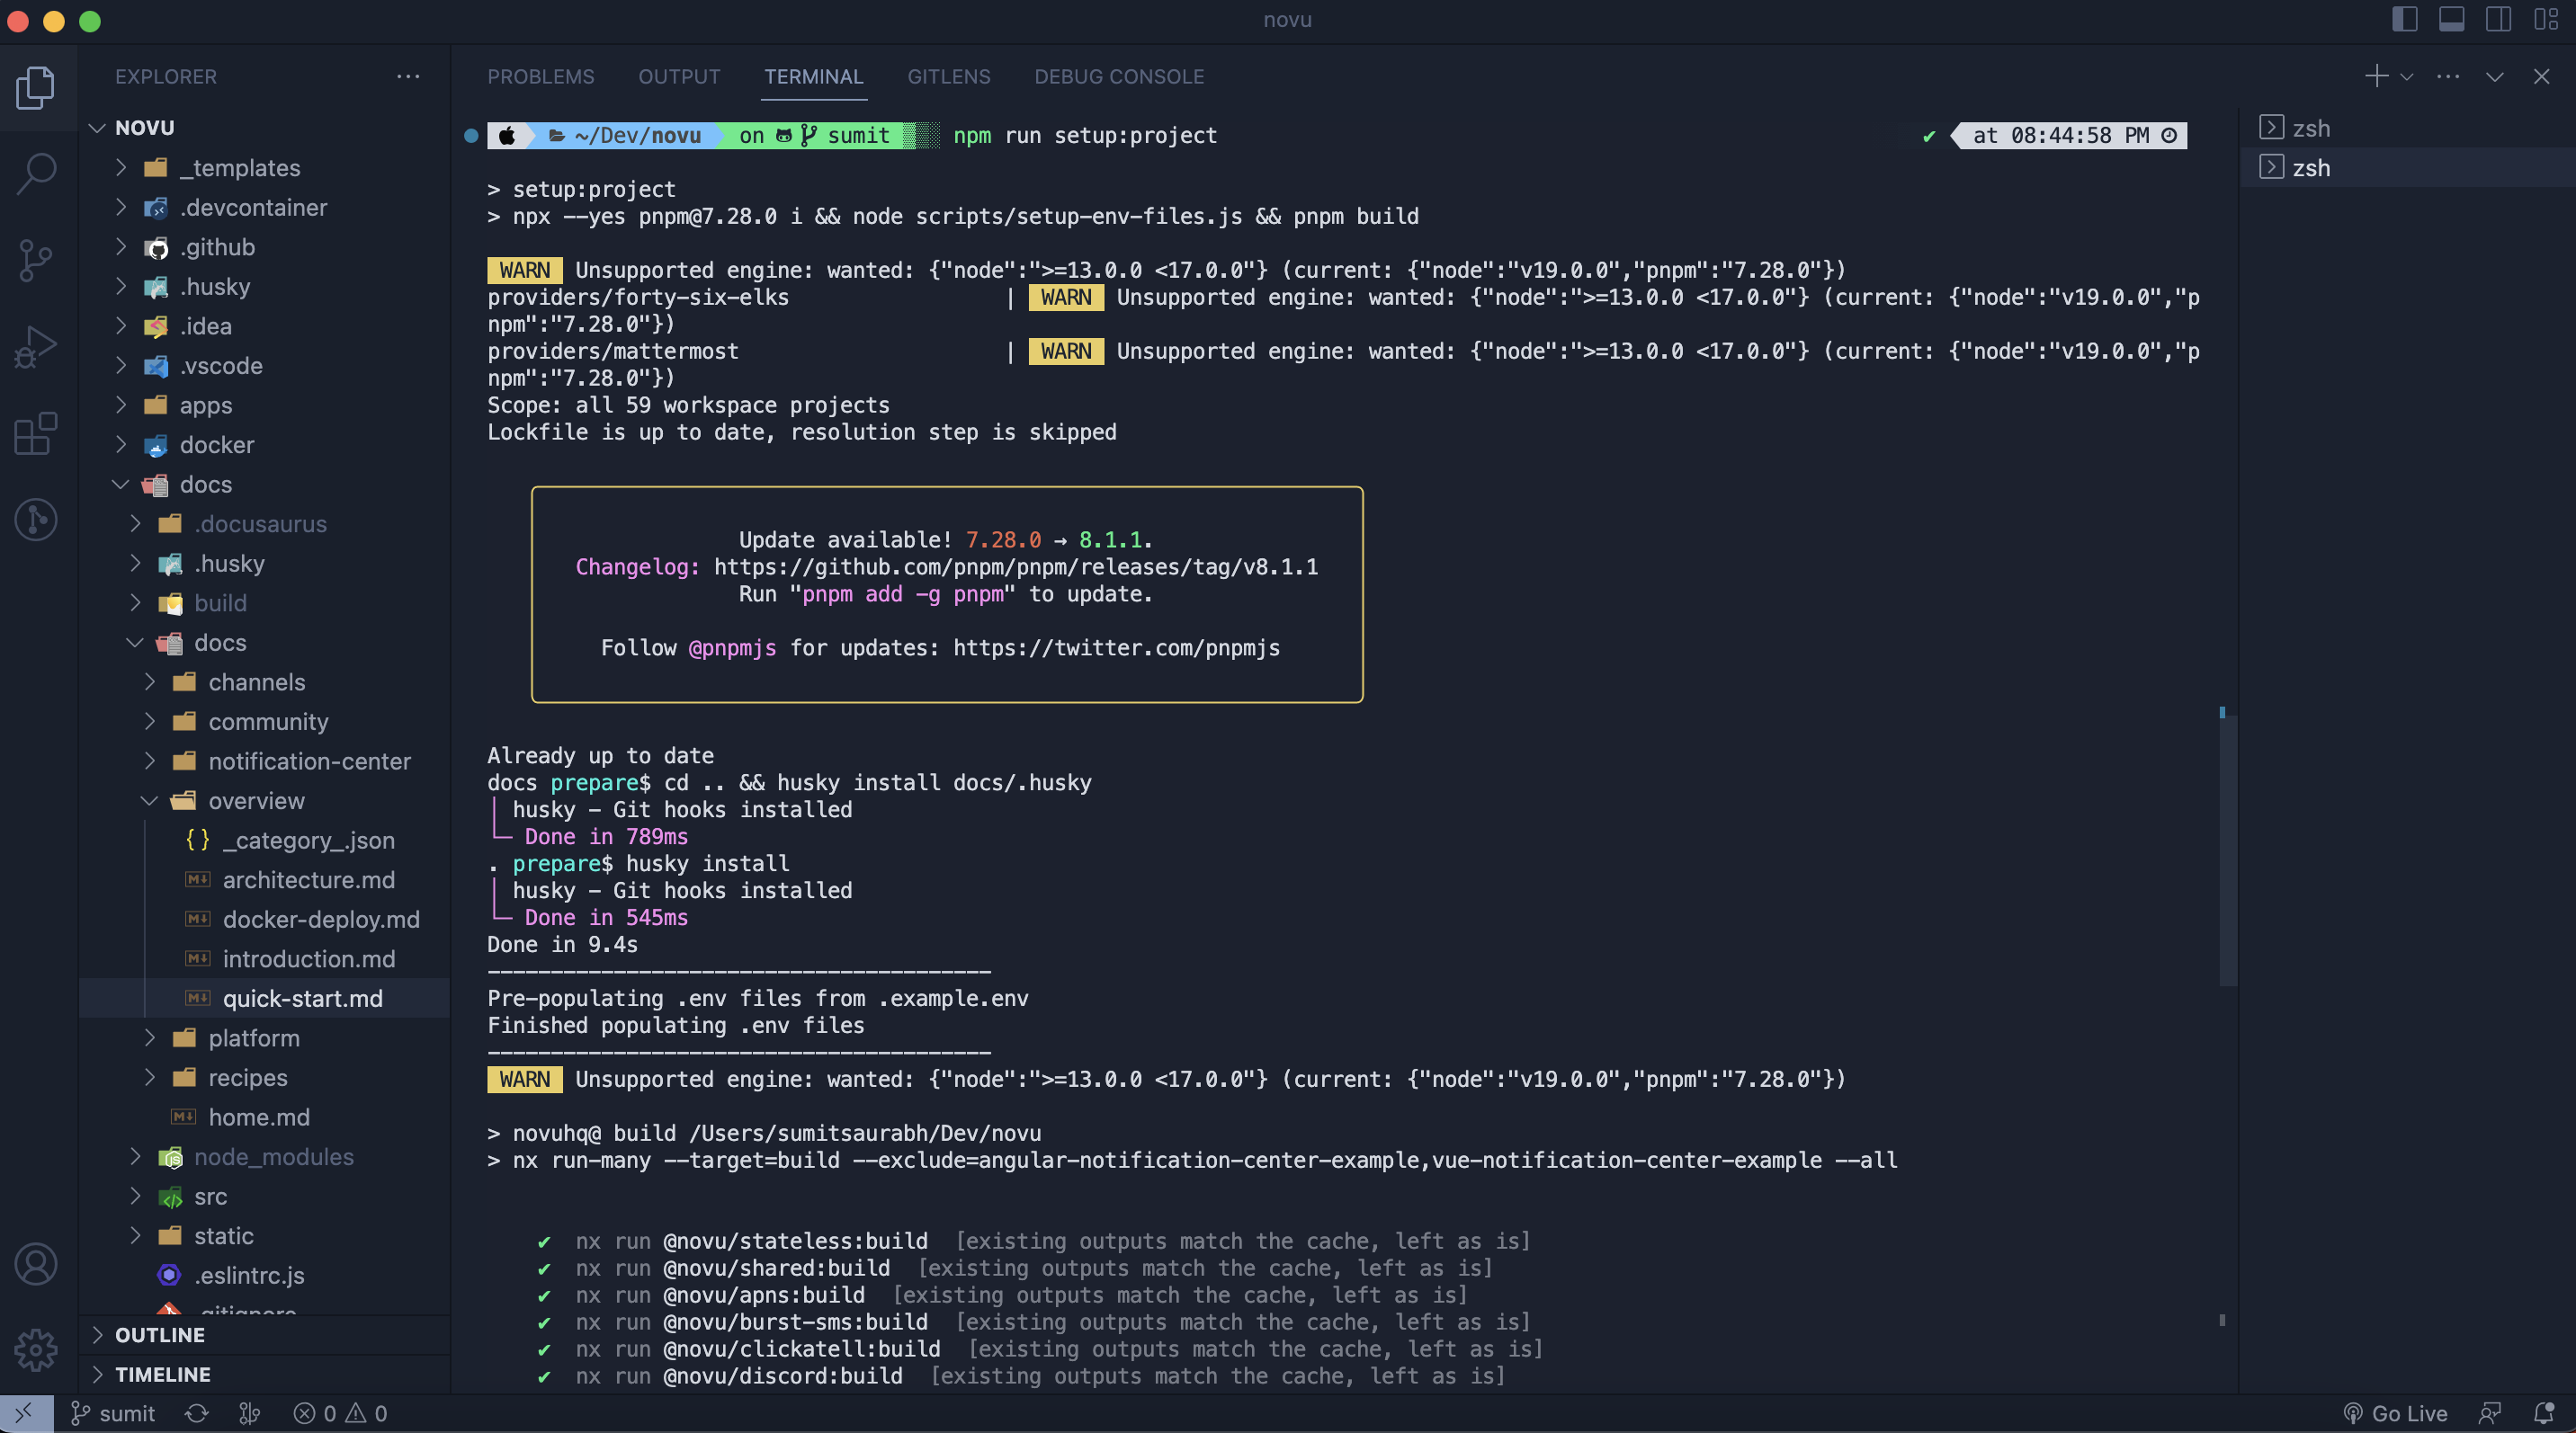Open the pnpm changelog GitHub link
Screen dimensions: 2576x1433
(x=1015, y=566)
